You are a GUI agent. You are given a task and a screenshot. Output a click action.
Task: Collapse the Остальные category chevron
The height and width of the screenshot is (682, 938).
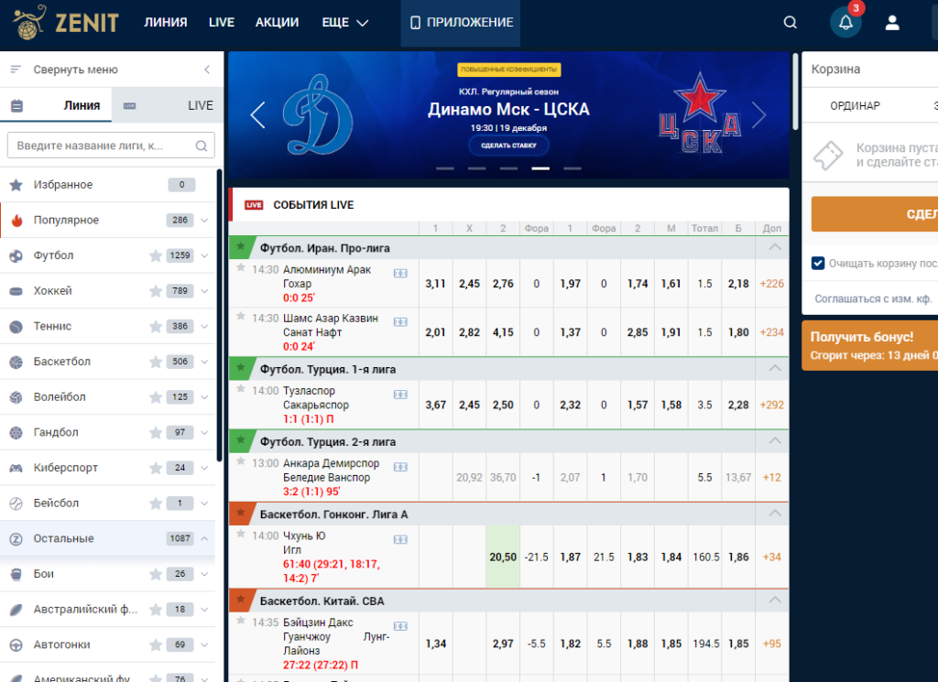[204, 538]
